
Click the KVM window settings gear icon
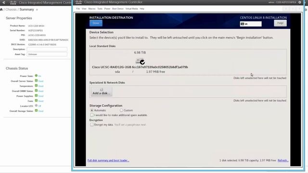[300, 2]
